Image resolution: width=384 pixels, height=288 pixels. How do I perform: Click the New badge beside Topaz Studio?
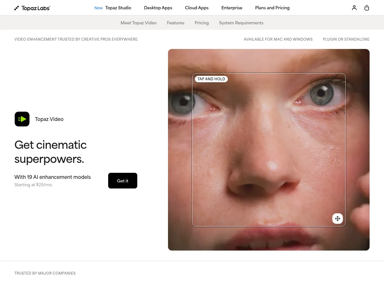pyautogui.click(x=99, y=8)
